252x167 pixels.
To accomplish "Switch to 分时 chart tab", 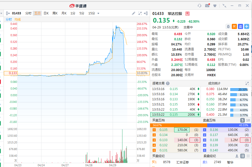I will click(28, 13).
